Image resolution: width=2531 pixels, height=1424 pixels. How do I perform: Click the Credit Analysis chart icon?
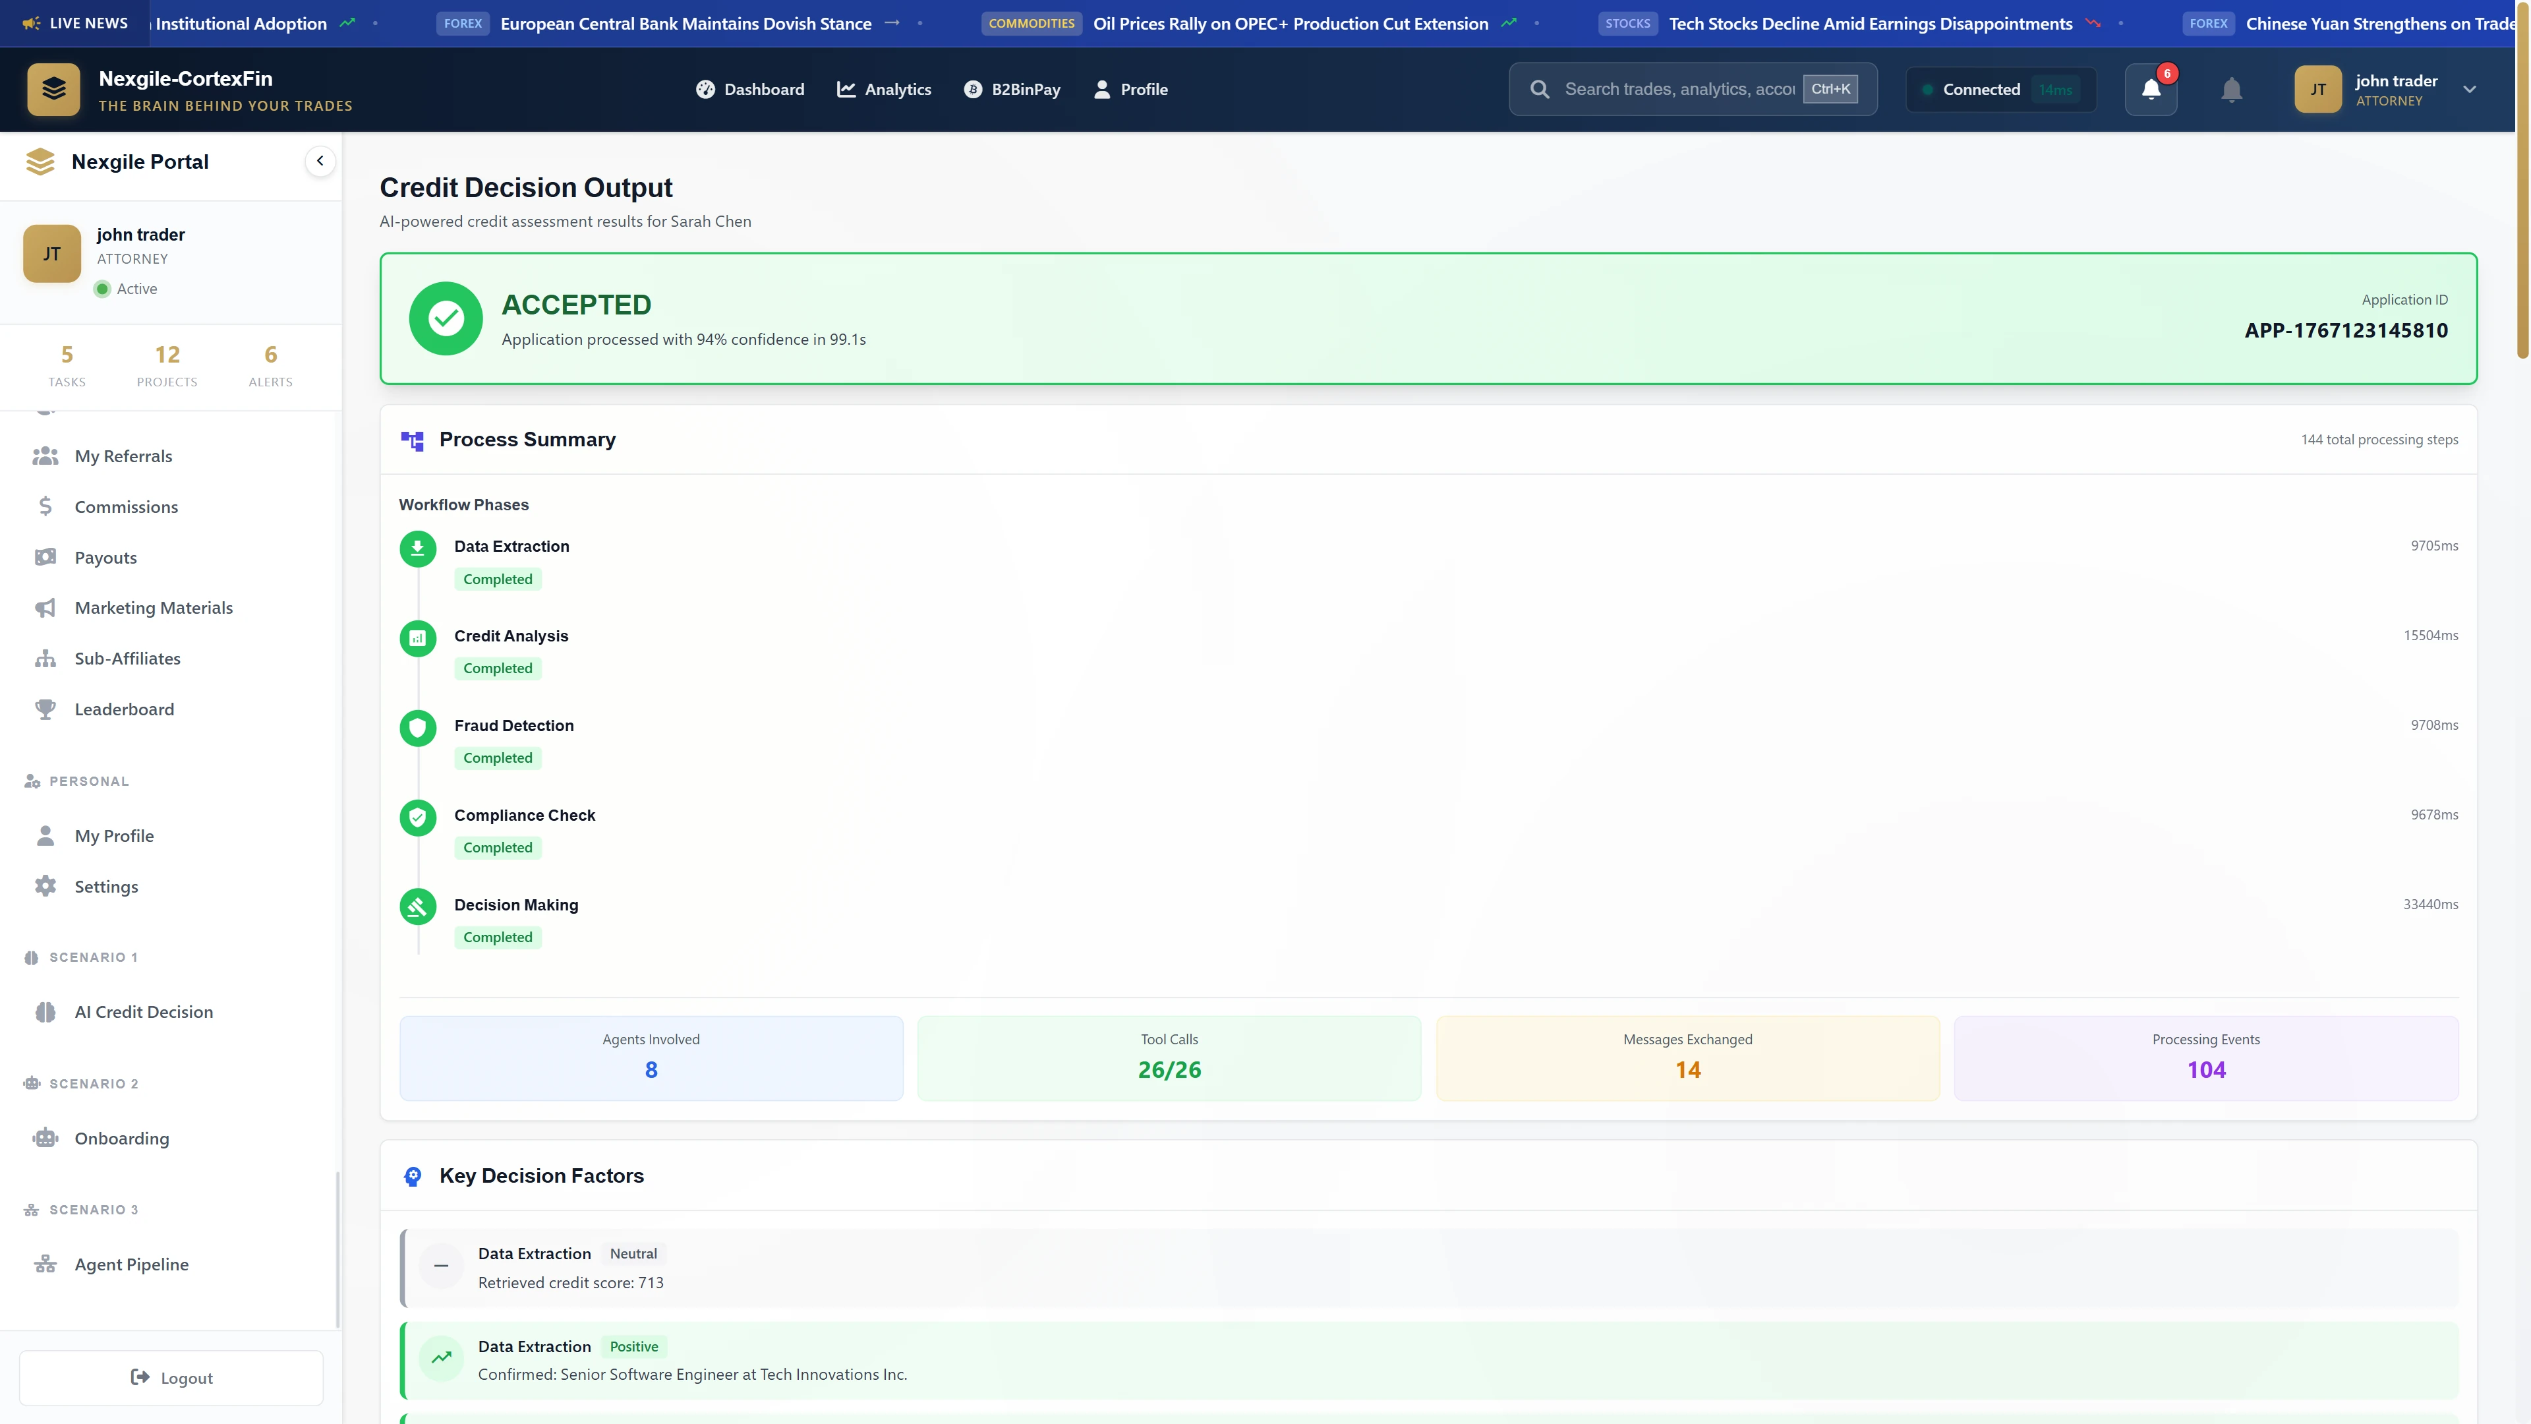pyautogui.click(x=418, y=638)
